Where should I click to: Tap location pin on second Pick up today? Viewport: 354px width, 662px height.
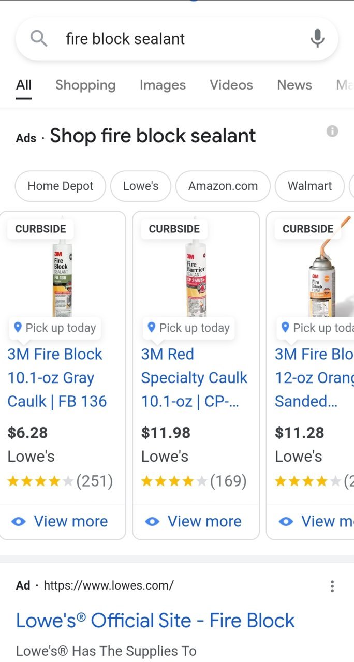(151, 327)
